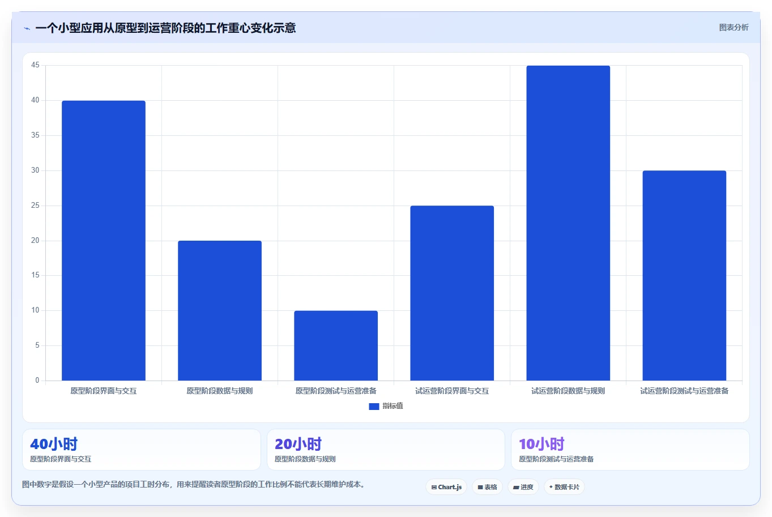Click the 指标值 legend label
Screen dimensions: 772x517
[x=393, y=406]
